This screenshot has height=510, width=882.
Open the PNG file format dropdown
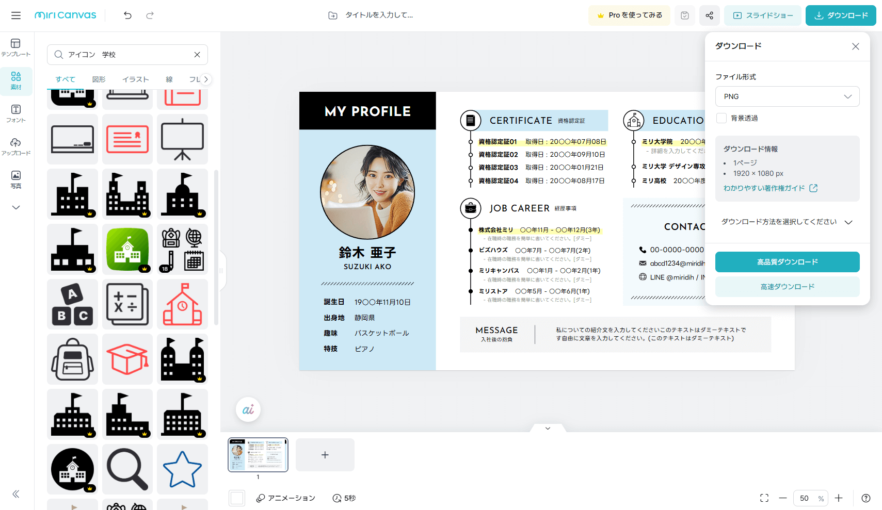787,96
